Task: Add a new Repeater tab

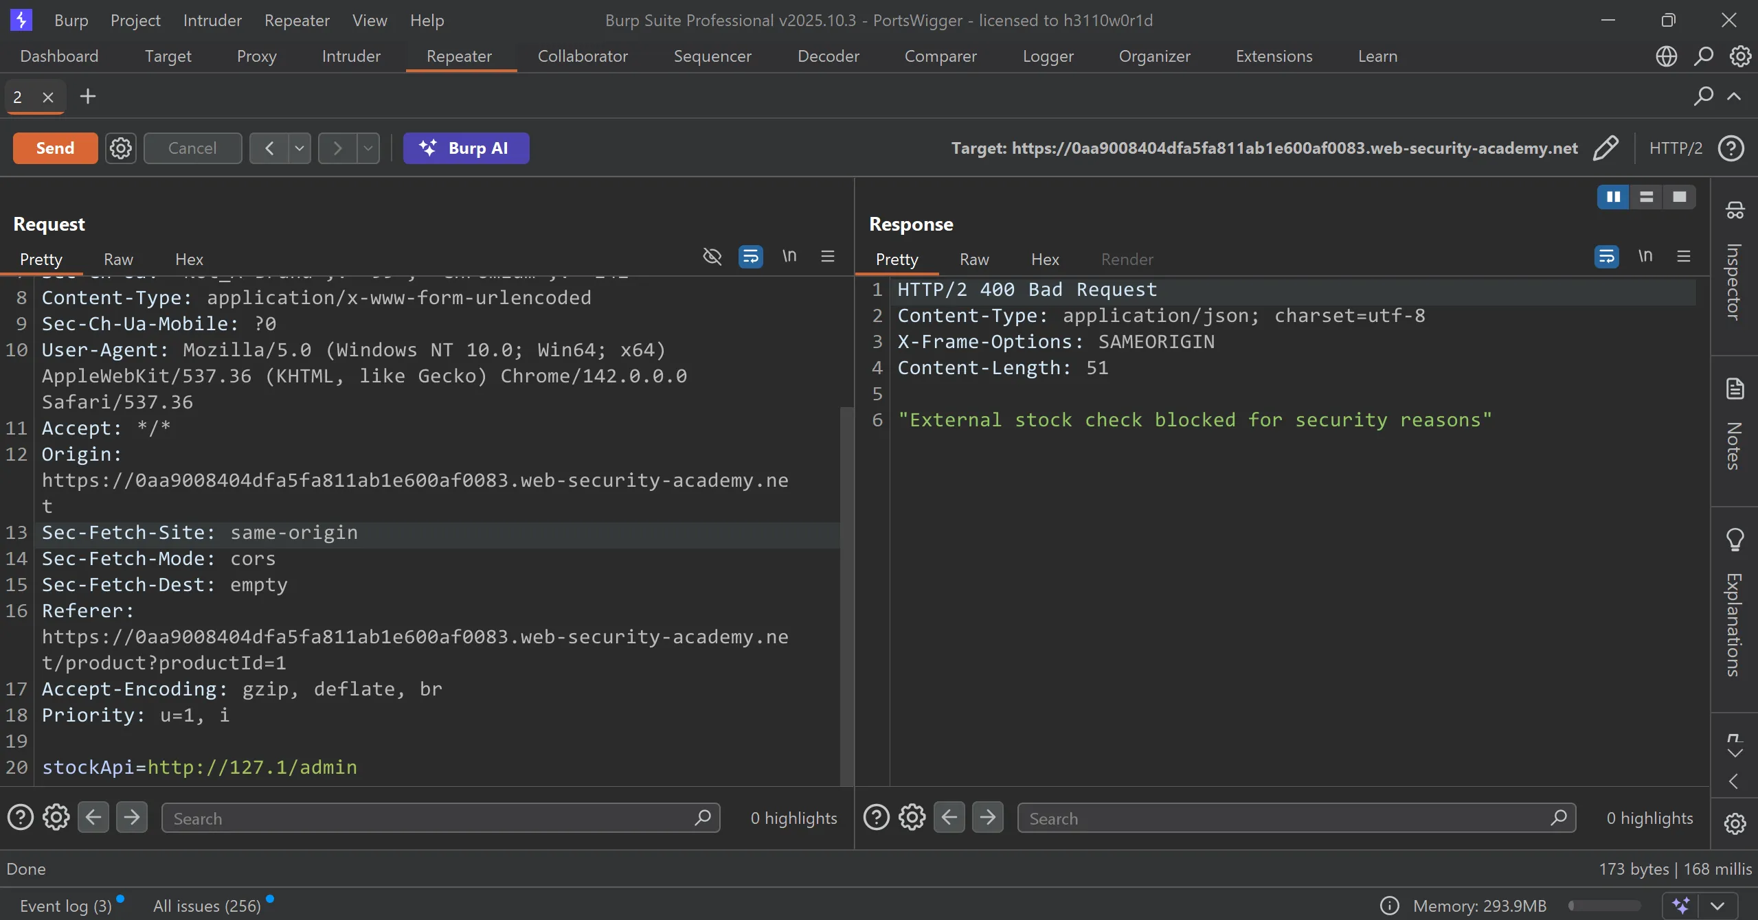Action: 87,96
